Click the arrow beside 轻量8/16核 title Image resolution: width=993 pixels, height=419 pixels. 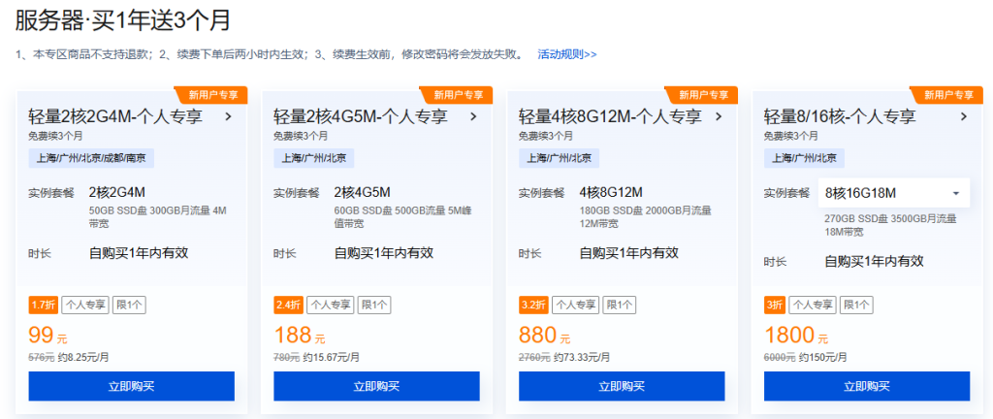(x=964, y=116)
